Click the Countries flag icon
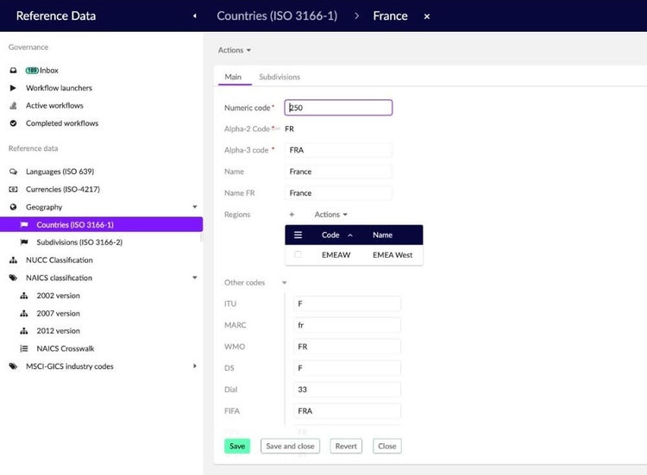The height and width of the screenshot is (475, 647). 24,225
